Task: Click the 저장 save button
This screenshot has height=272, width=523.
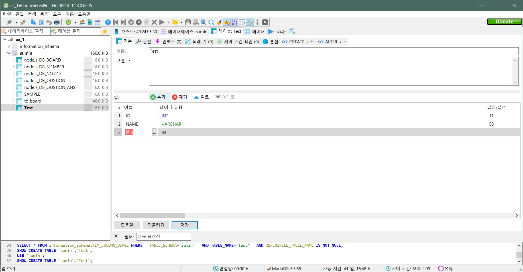Action: point(185,225)
